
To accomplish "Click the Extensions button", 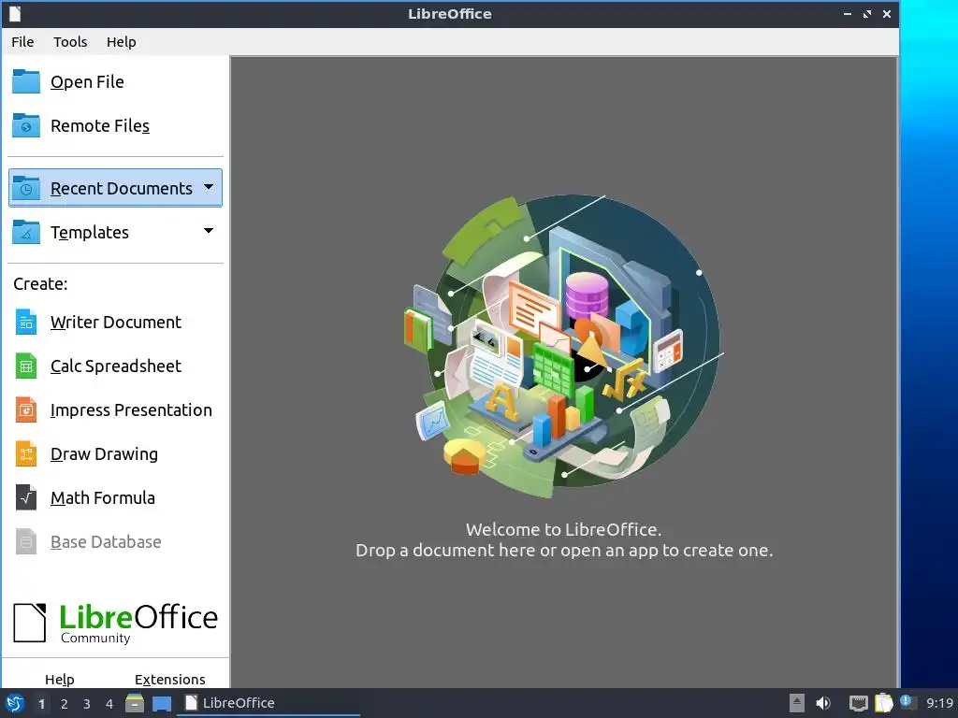I will tap(170, 679).
